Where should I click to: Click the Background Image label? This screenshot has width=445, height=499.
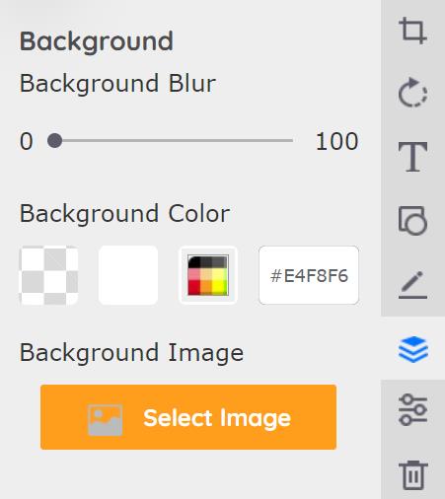131,353
